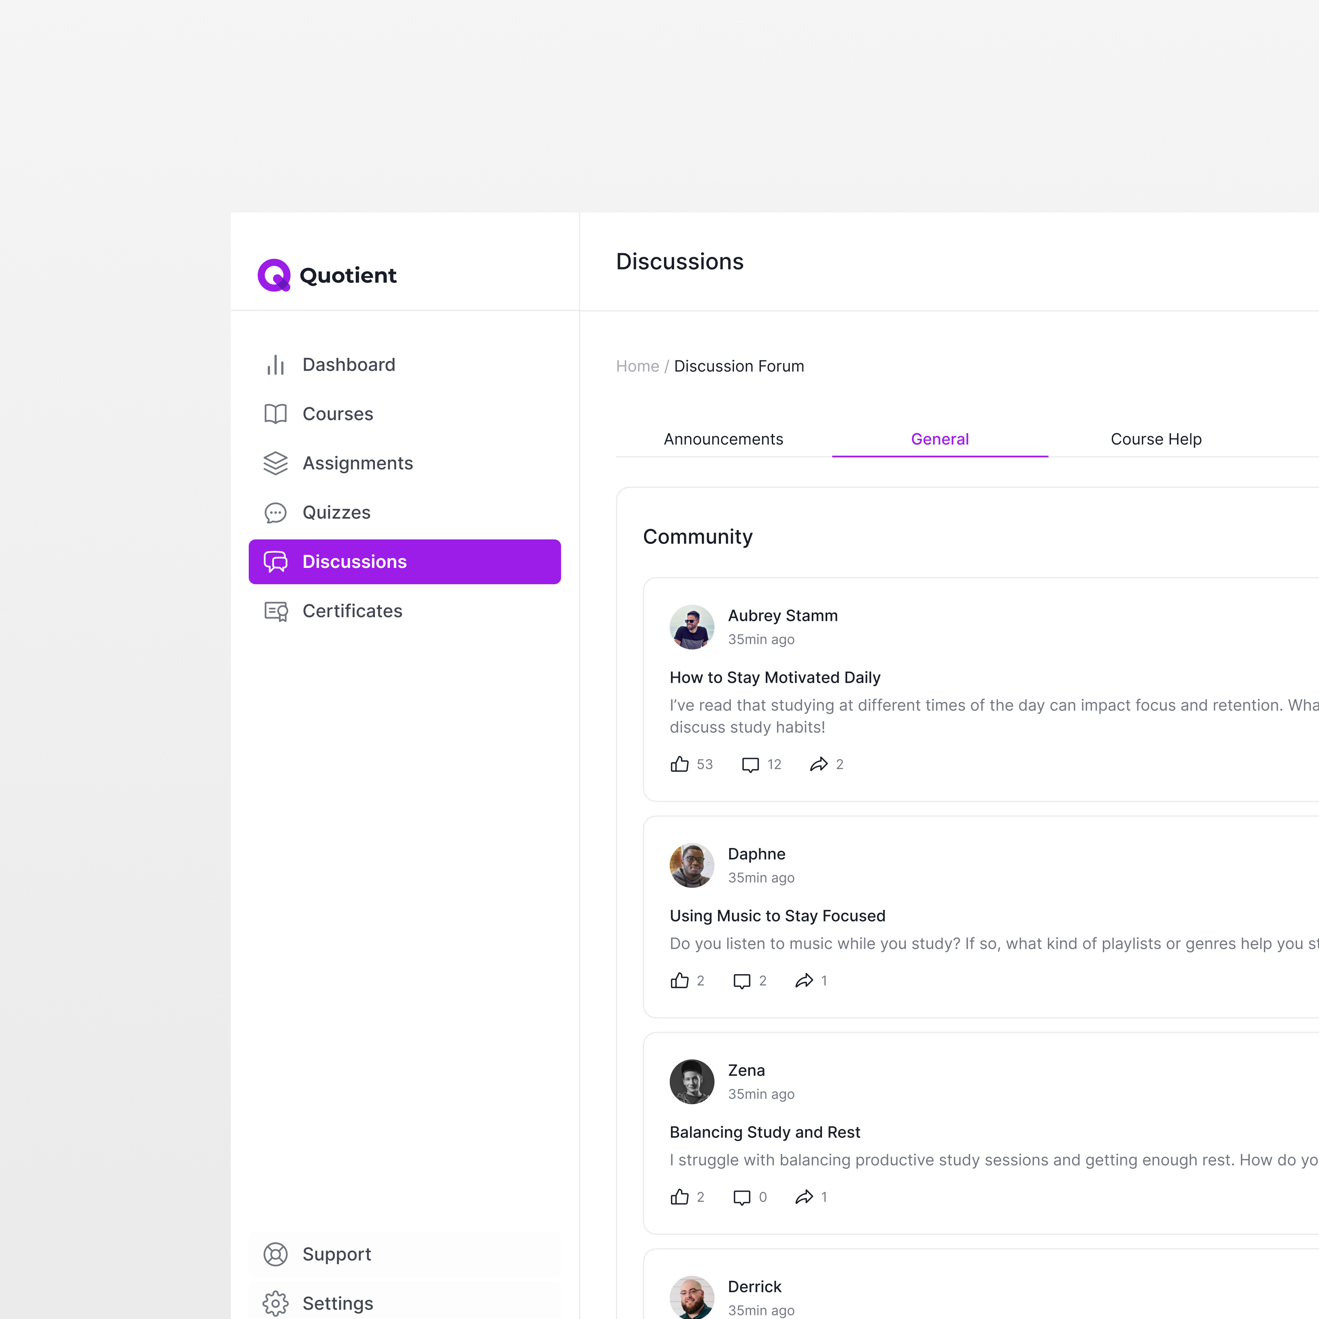Viewport: 1319px width, 1319px height.
Task: Switch to the Course Help tab
Action: pyautogui.click(x=1155, y=439)
